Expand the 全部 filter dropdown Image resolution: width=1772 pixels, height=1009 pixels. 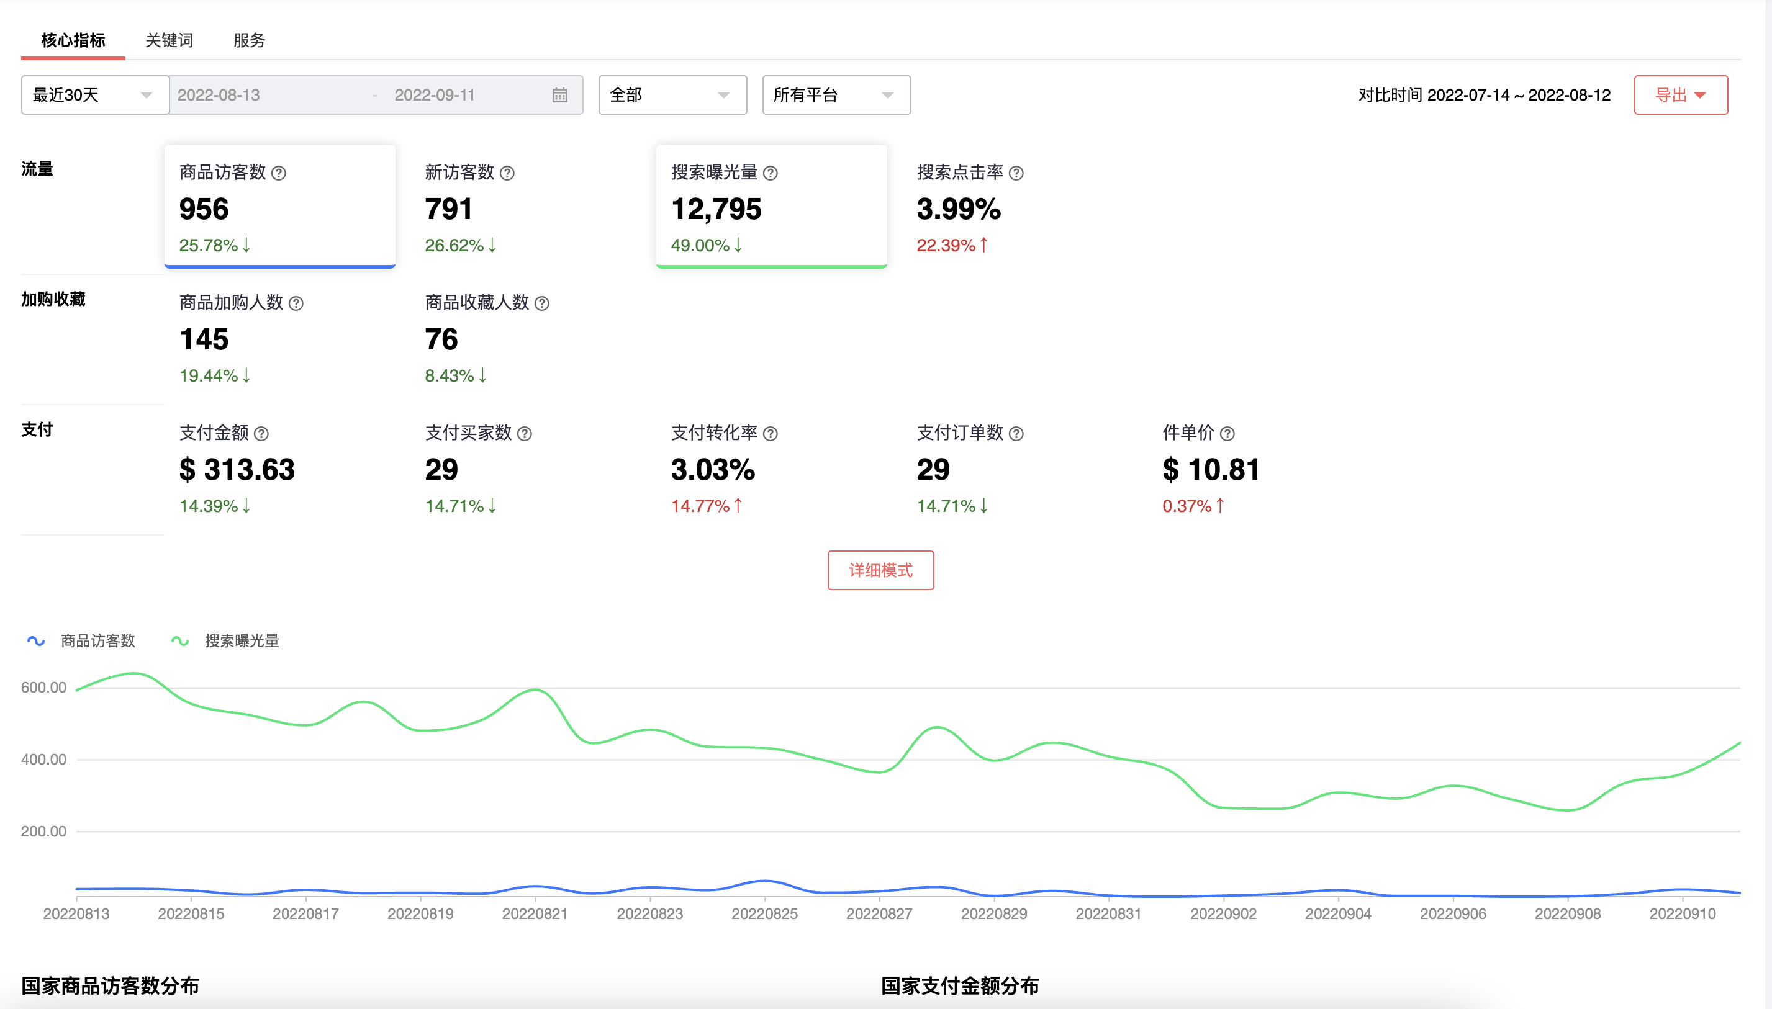click(x=672, y=95)
